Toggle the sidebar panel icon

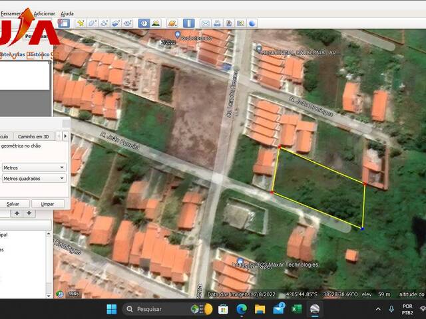tap(64, 23)
